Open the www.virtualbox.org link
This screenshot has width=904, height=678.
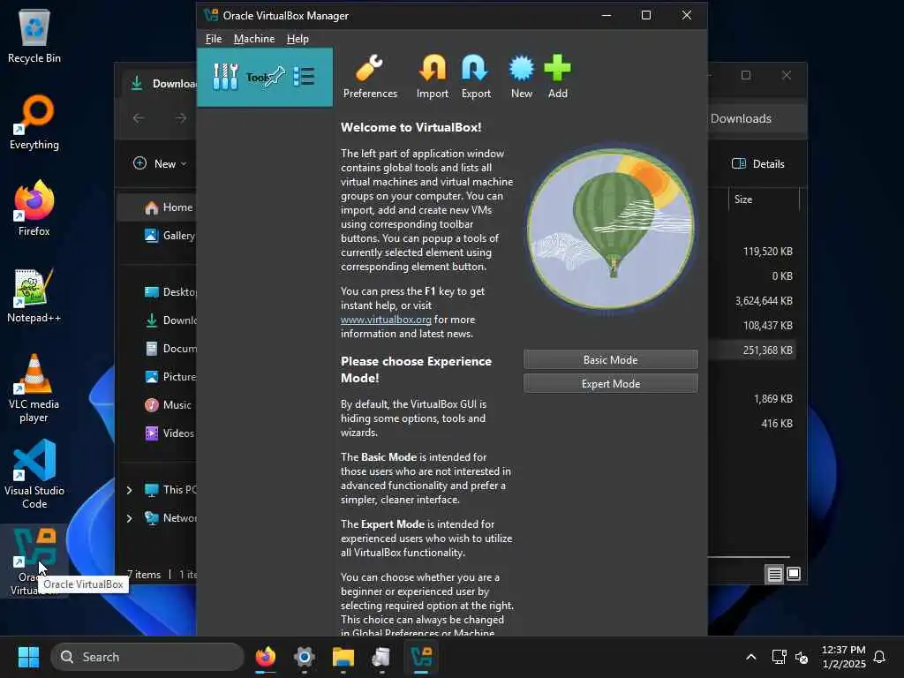[386, 320]
